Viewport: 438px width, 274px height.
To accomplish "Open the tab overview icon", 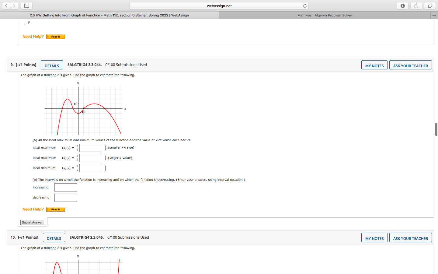I will click(429, 5).
